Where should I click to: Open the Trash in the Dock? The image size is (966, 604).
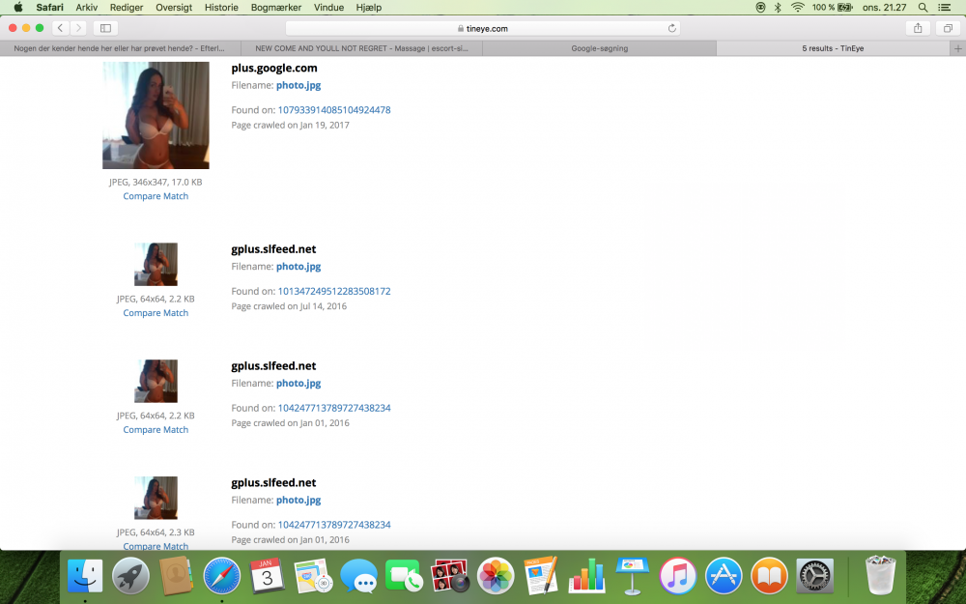pyautogui.click(x=880, y=575)
